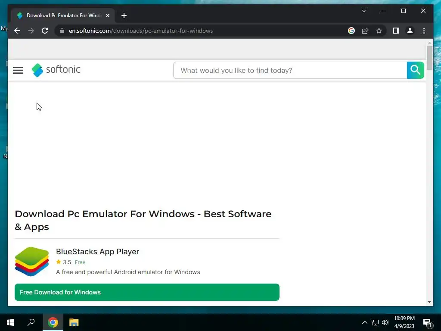Click the scrollbar down arrow

(x=429, y=302)
